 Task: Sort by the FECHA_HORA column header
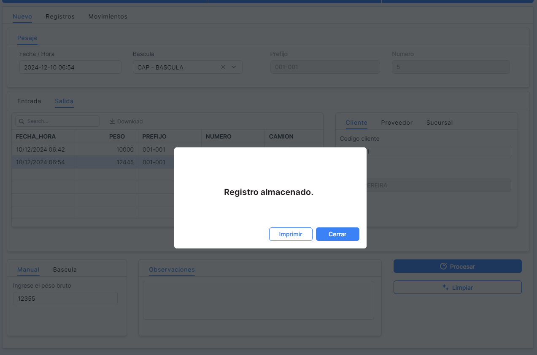coord(36,136)
